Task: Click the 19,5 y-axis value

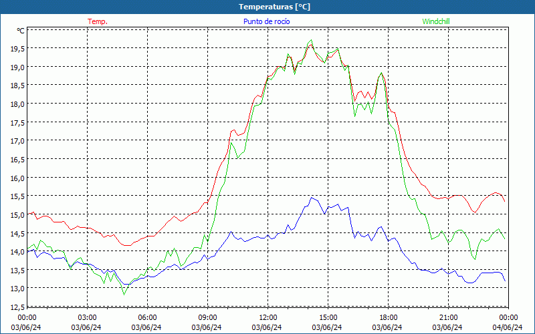Action: 17,49
